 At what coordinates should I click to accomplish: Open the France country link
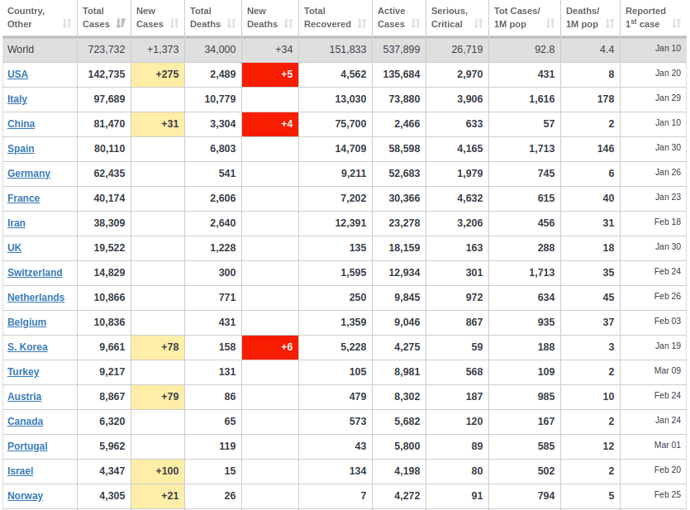pos(23,198)
